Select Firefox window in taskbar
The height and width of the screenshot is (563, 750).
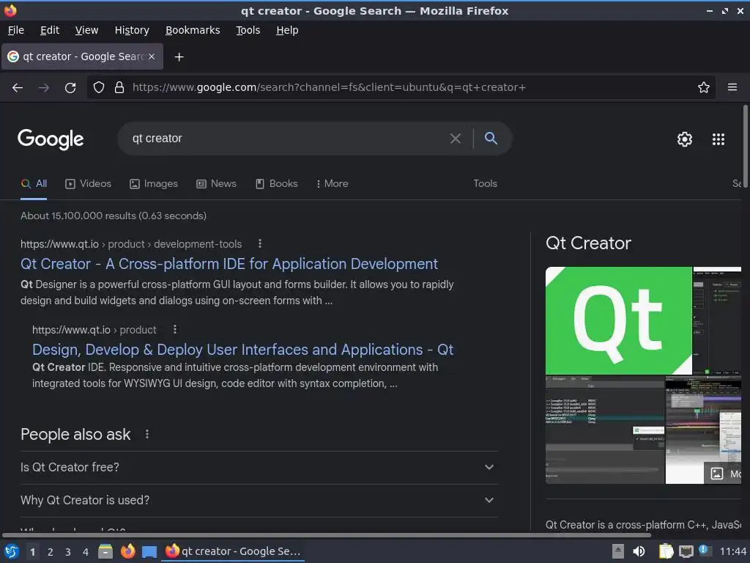pyautogui.click(x=233, y=551)
